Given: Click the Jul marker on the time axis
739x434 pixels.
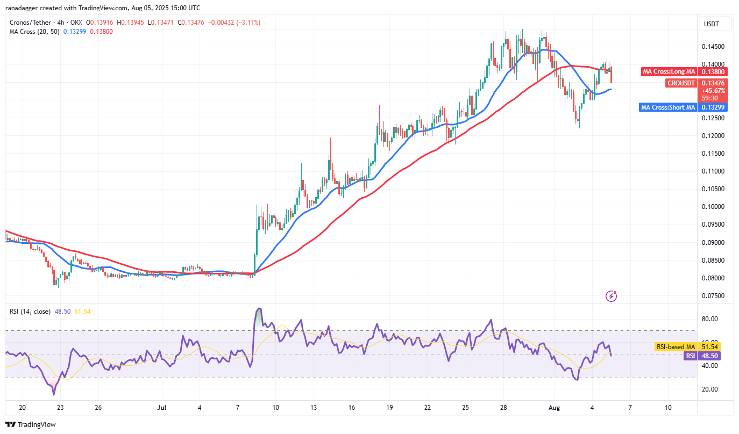Looking at the screenshot, I should coord(161,407).
